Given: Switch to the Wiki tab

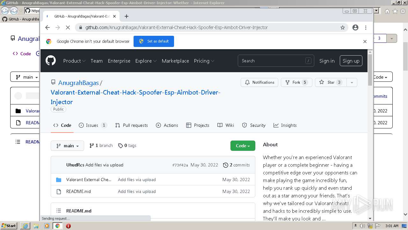Looking at the screenshot, I should pyautogui.click(x=226, y=125).
